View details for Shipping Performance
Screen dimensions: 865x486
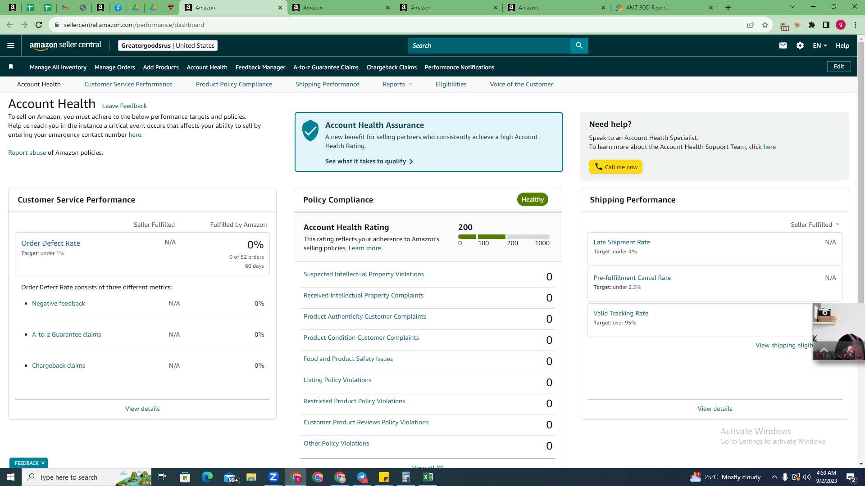(715, 409)
